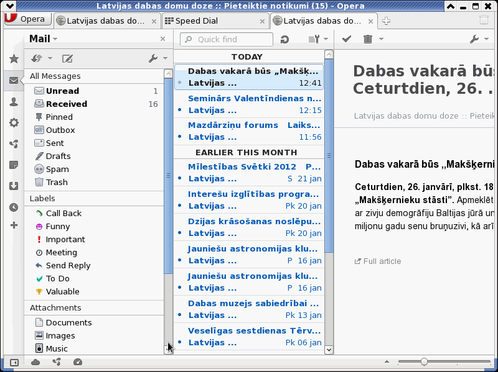Expand Check/Send dropdown arrow
This screenshot has width=498, height=372.
tap(50, 58)
